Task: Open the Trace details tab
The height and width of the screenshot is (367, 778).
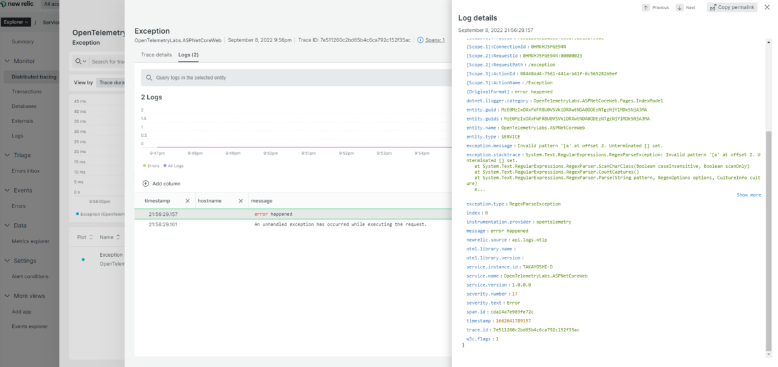Action: click(x=156, y=55)
